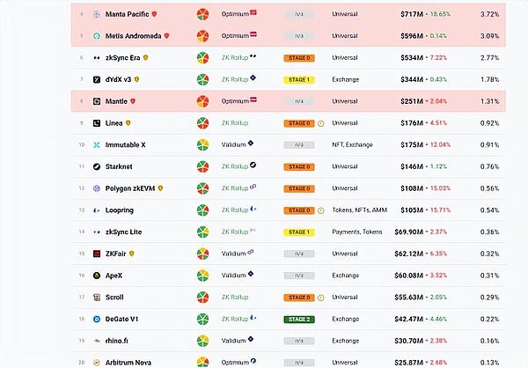The image size is (528, 368).
Task: Click the clock icon beside Linea's stage badge
Action: (320, 122)
